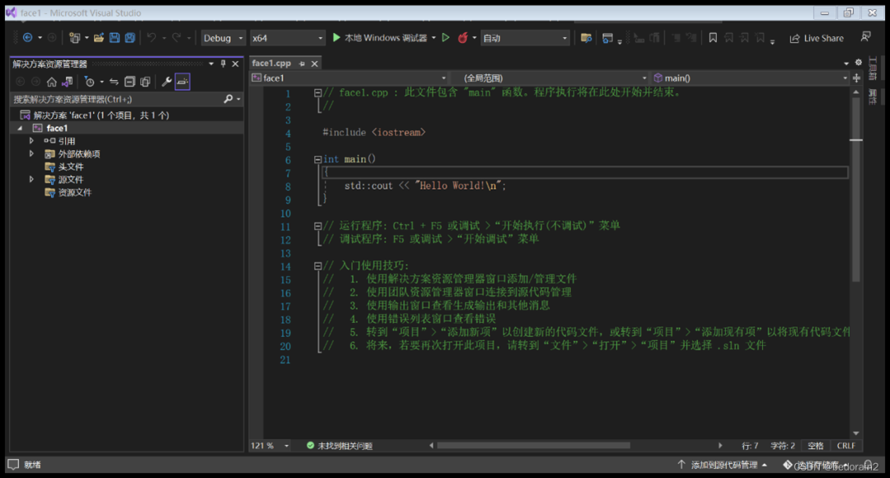Go to Home in Solution Explorer toolbar
This screenshot has height=478, width=890.
(x=52, y=82)
